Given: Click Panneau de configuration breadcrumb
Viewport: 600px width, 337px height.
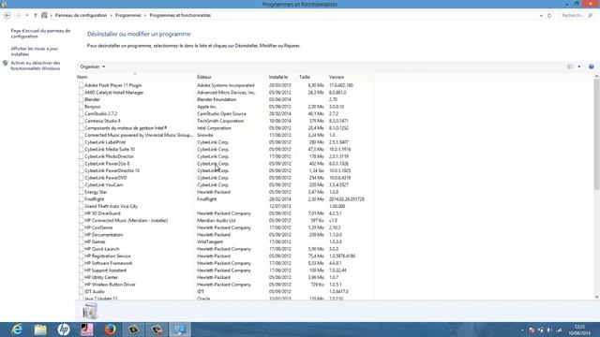Looking at the screenshot, I should (x=81, y=15).
